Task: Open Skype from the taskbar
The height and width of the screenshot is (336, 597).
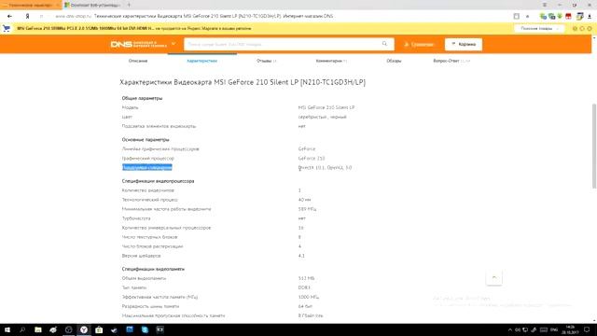Action: 145,329
